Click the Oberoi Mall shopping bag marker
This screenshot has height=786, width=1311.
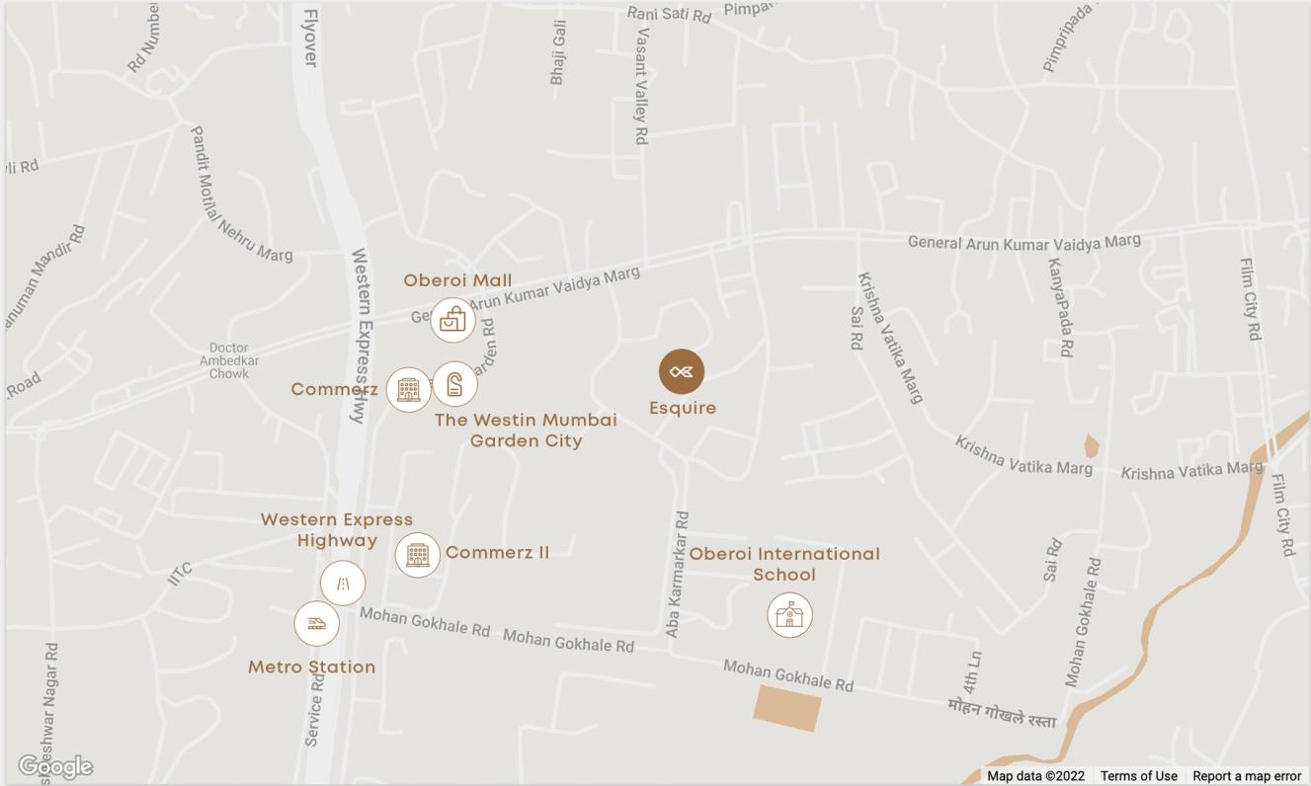click(x=453, y=320)
